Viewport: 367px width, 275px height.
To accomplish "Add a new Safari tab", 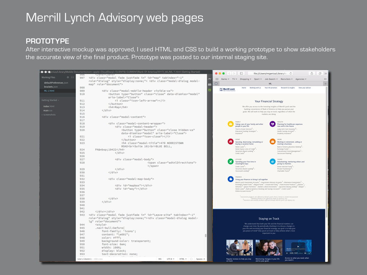I will tap(325, 83).
